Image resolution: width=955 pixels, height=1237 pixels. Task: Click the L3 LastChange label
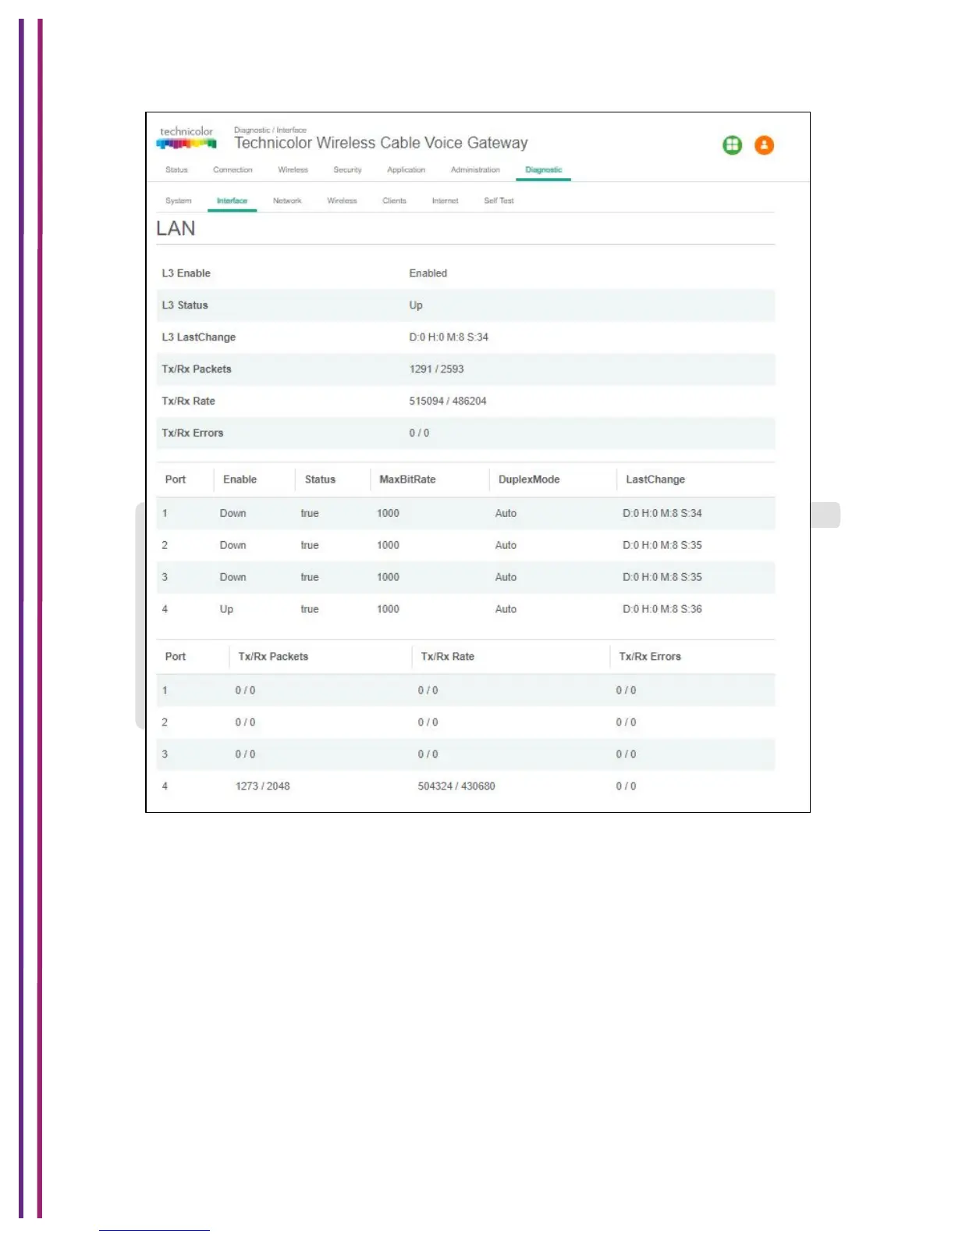point(198,337)
